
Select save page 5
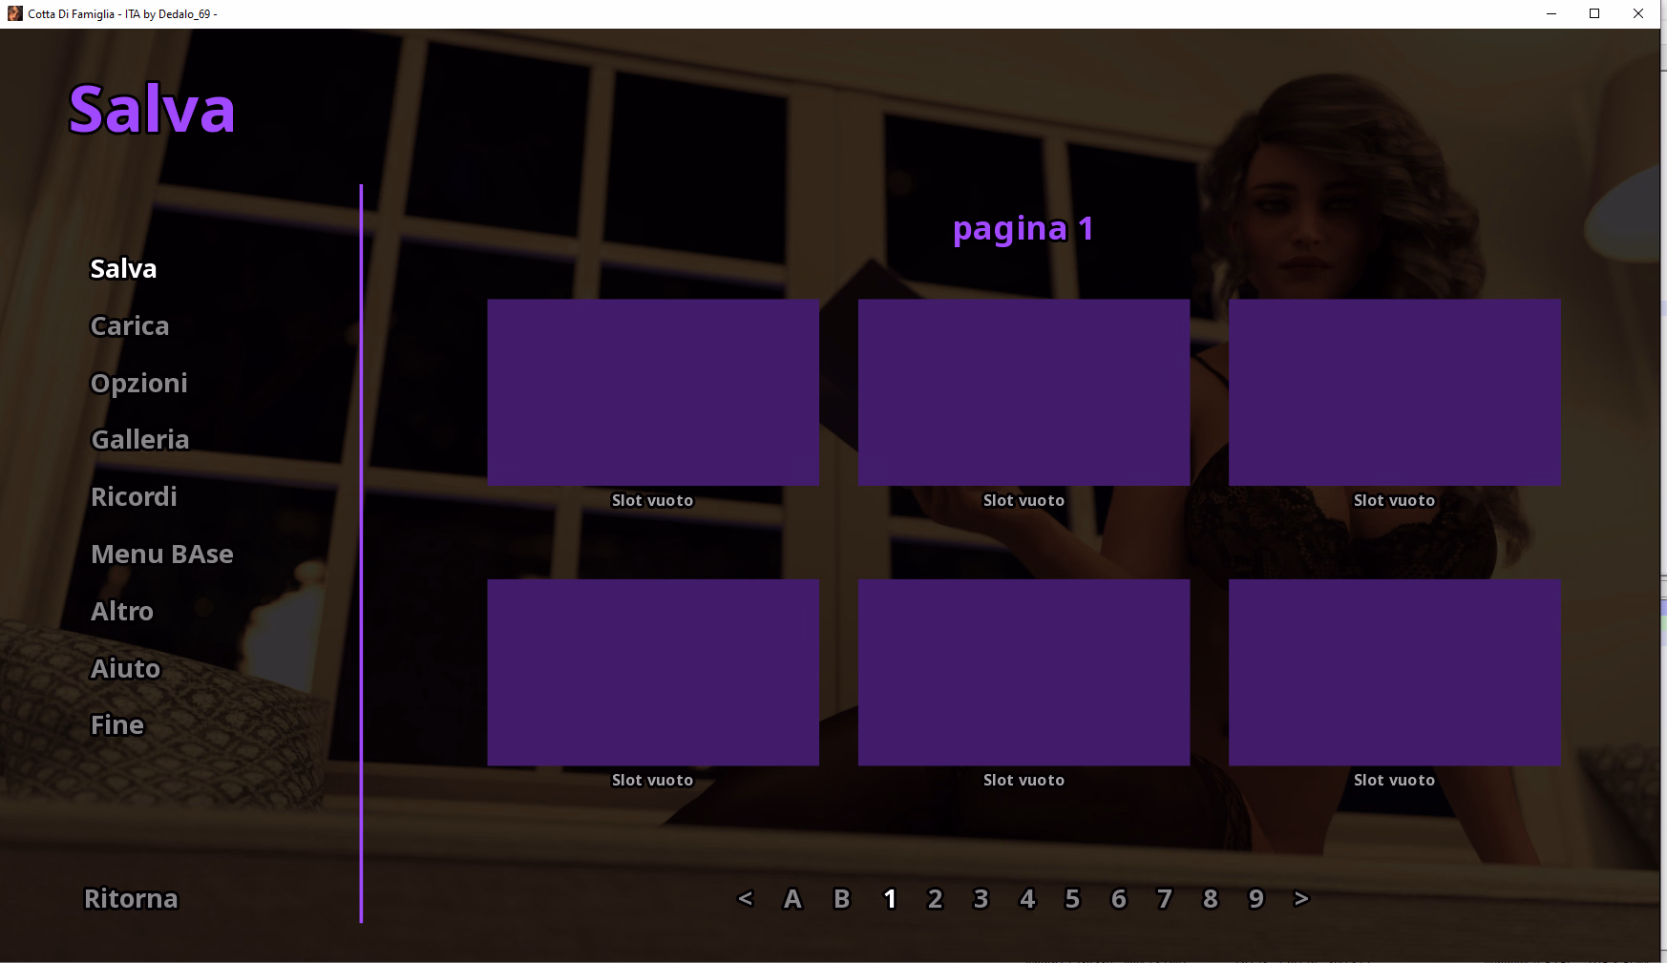click(x=1072, y=899)
